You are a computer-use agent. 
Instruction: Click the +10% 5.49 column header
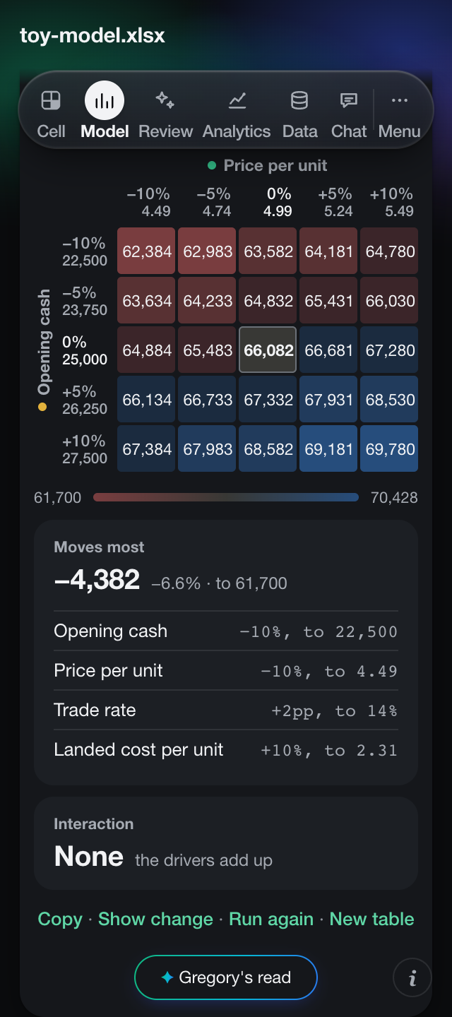[391, 202]
